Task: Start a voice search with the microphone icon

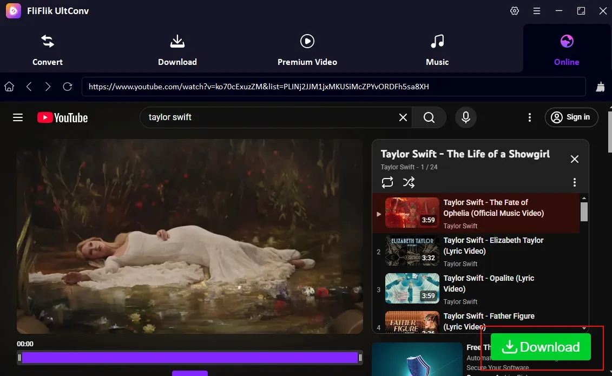Action: (x=466, y=117)
